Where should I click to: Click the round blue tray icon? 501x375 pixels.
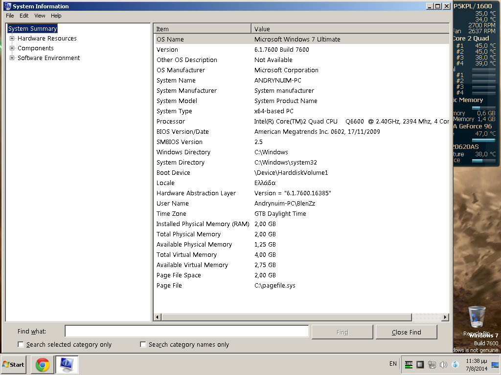click(455, 364)
